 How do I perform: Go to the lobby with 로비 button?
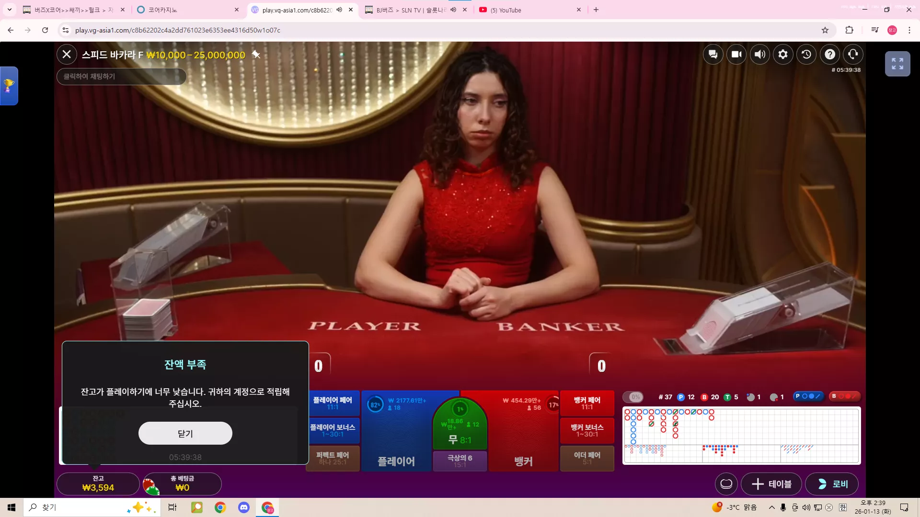832,484
